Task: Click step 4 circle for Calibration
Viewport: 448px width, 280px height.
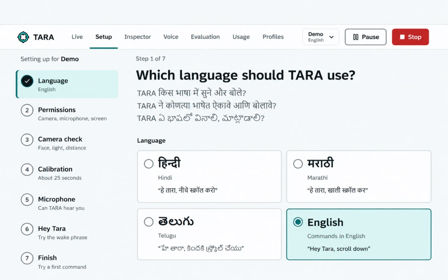Action: coord(27,170)
